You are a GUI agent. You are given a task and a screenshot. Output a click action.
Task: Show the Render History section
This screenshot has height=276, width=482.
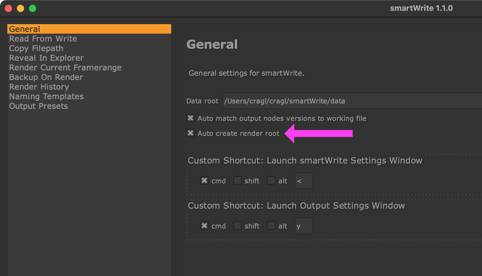(x=39, y=87)
